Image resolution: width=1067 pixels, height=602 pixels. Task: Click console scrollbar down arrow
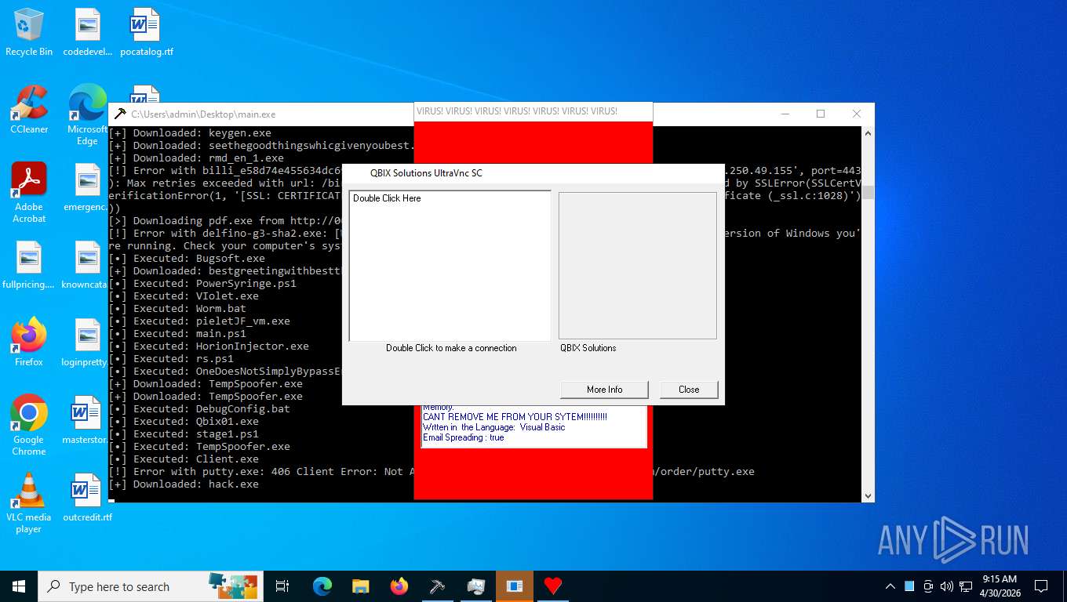click(868, 495)
